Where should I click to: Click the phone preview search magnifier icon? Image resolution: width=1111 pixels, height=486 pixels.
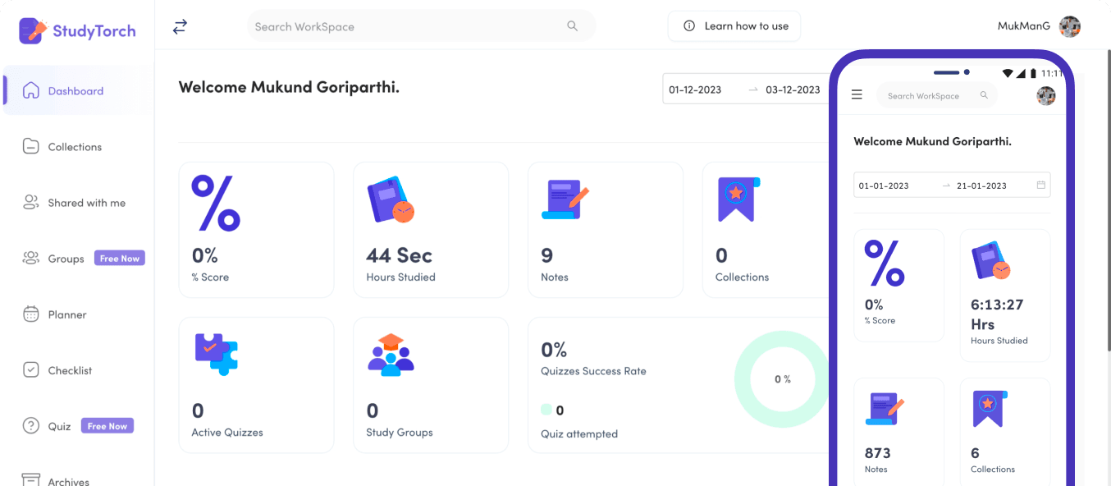pyautogui.click(x=984, y=95)
